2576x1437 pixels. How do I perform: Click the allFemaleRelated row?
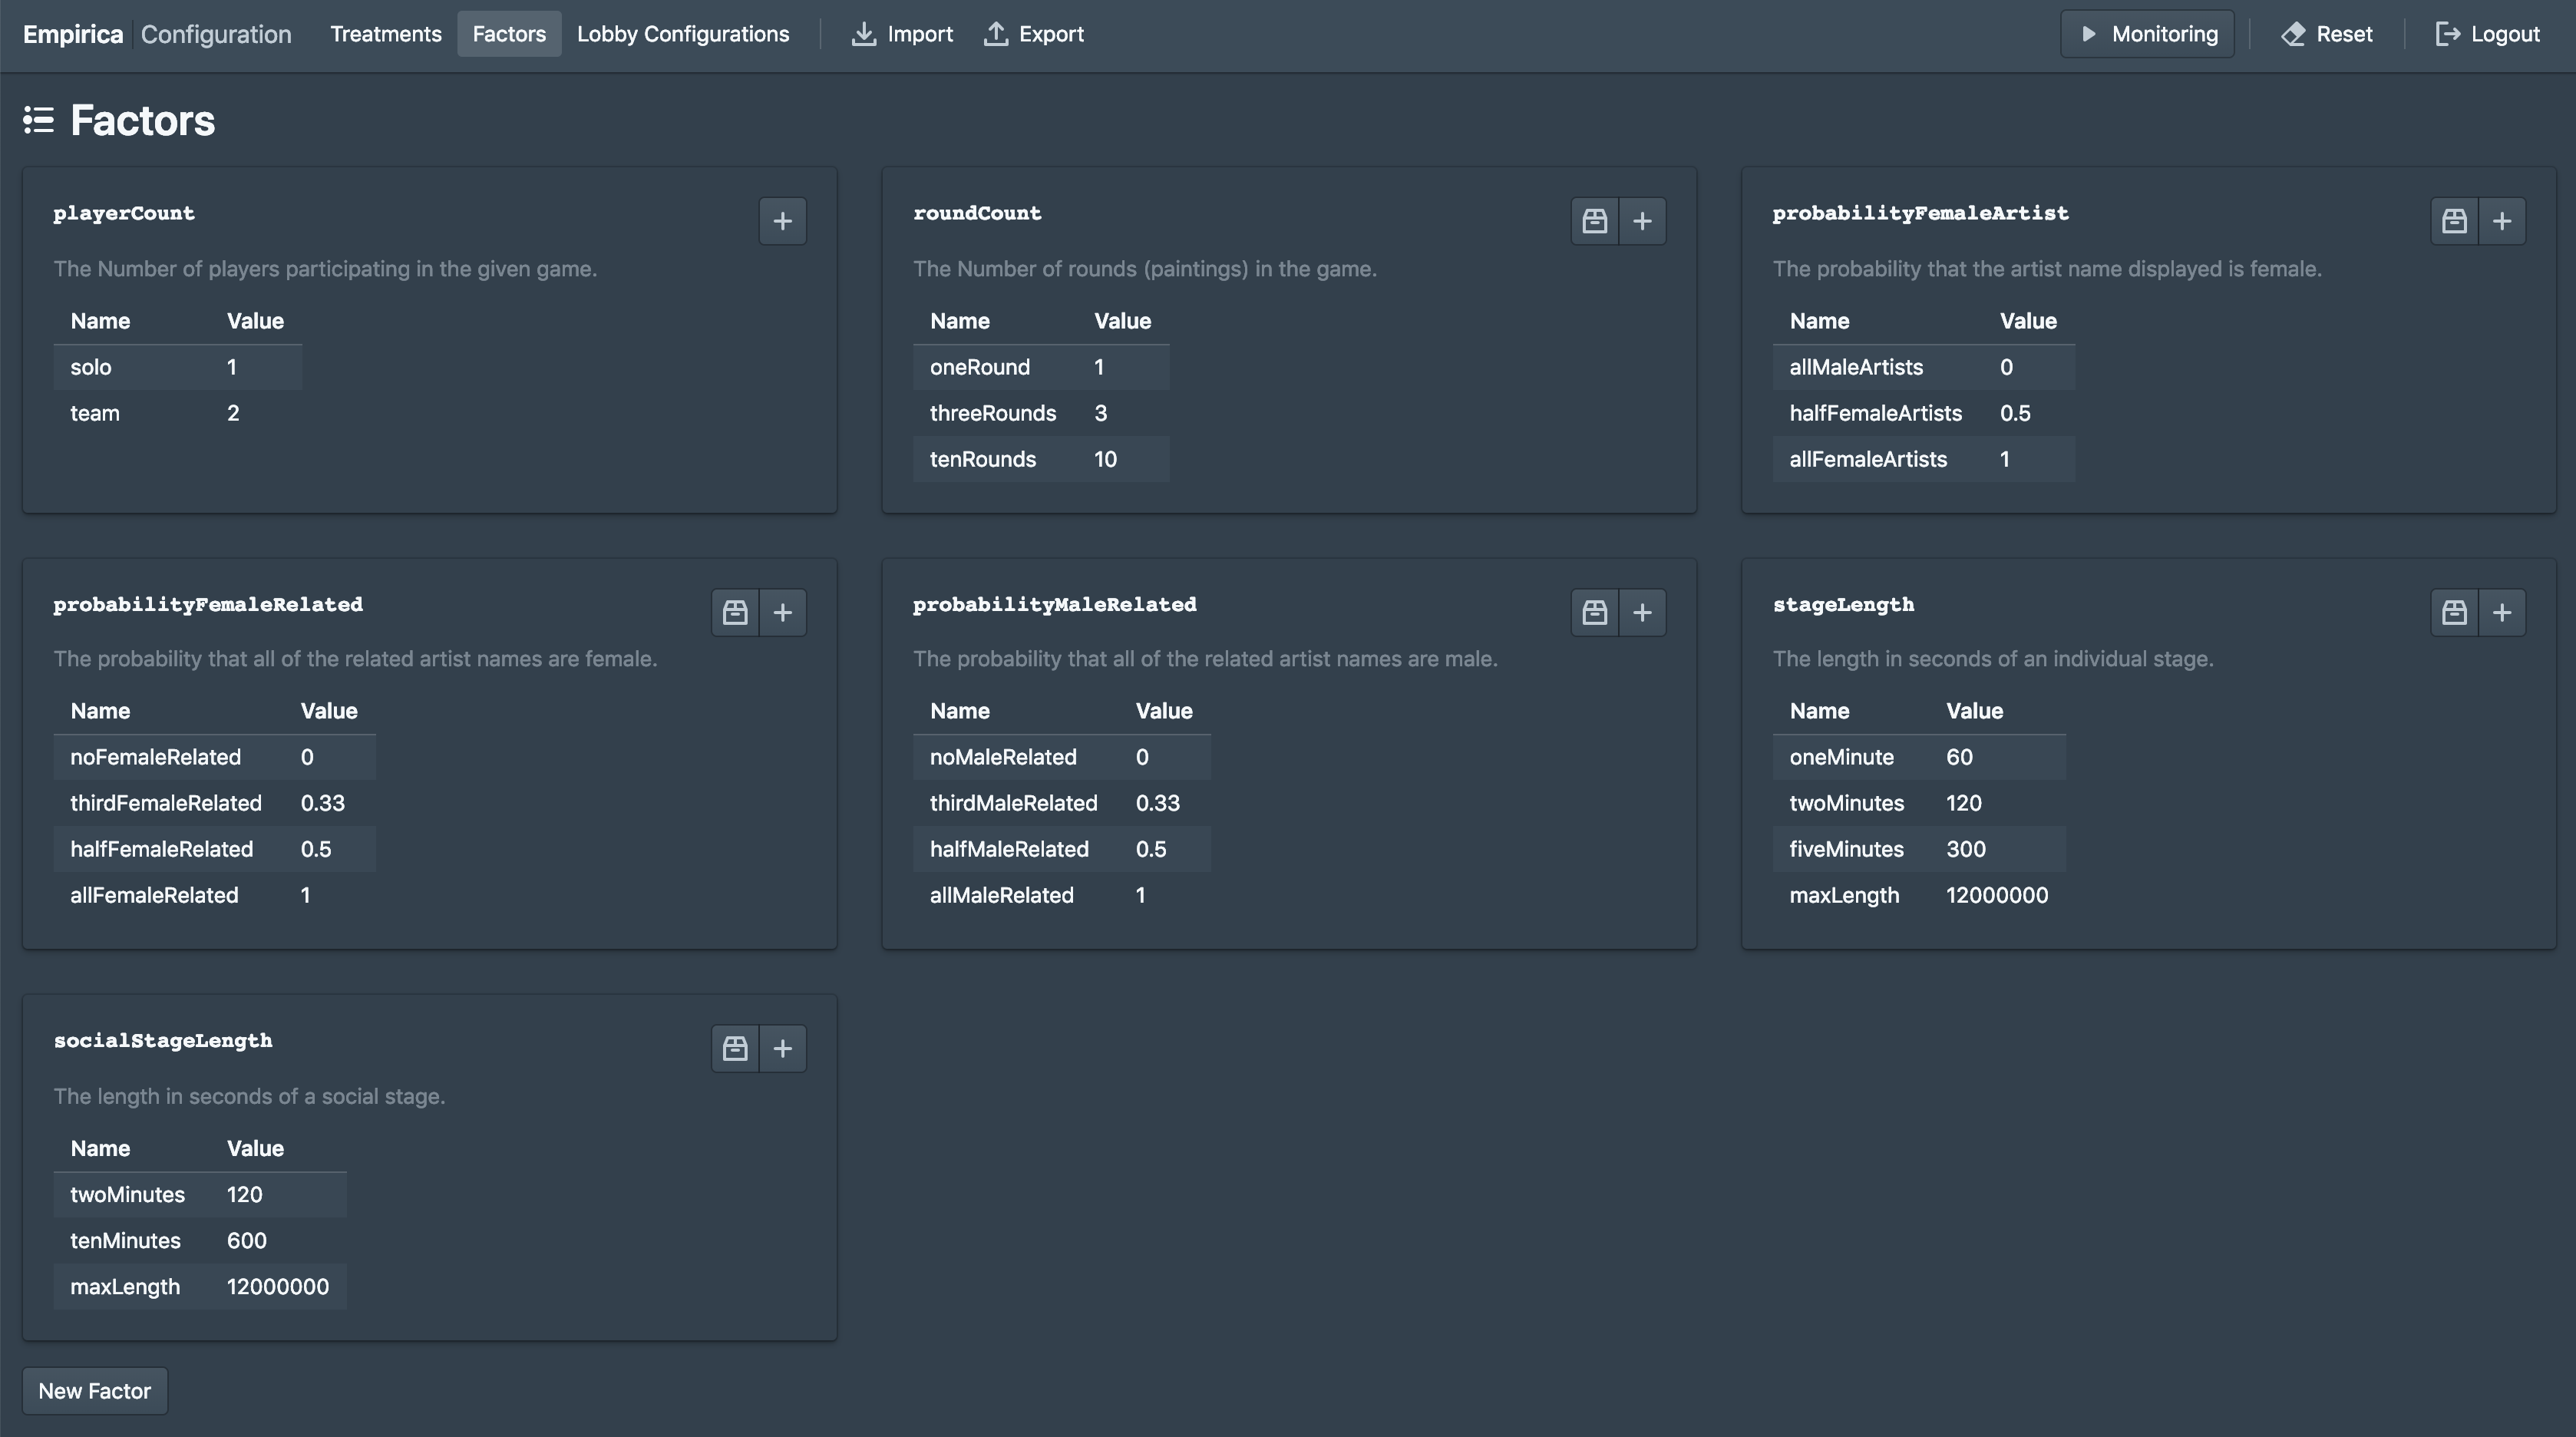click(215, 895)
